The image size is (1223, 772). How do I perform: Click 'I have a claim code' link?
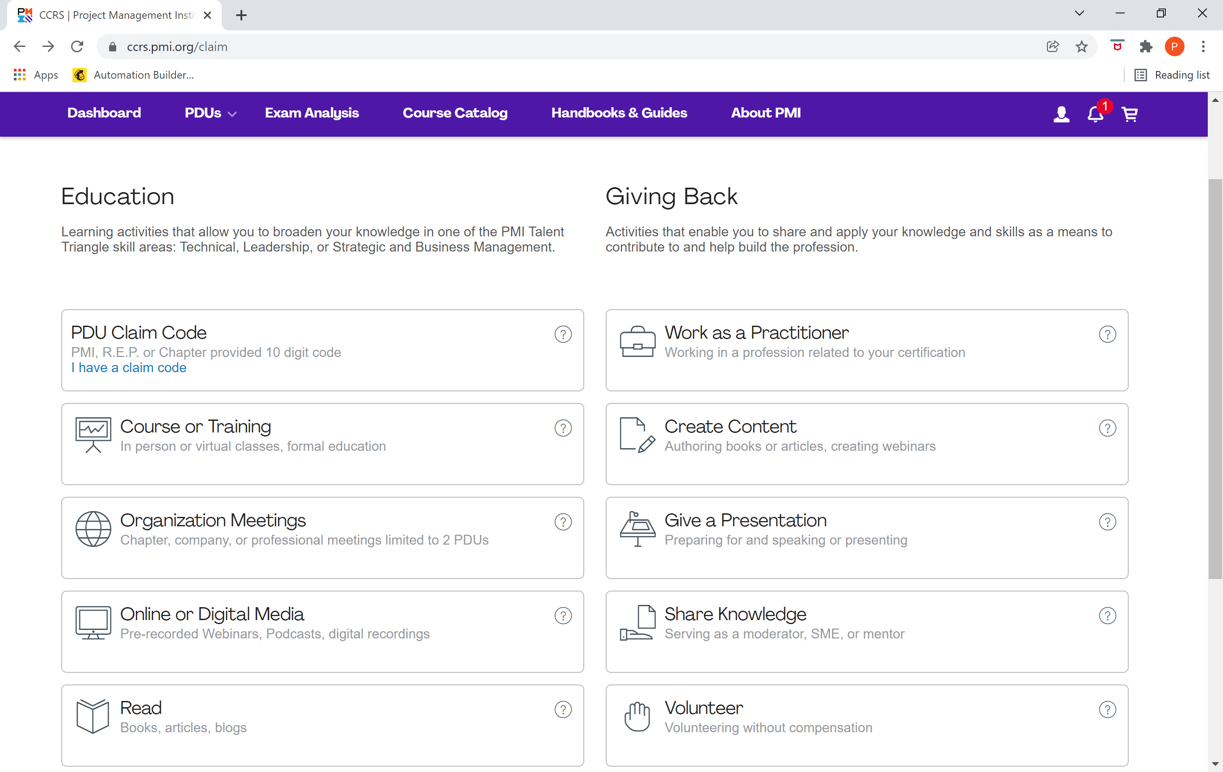[128, 368]
